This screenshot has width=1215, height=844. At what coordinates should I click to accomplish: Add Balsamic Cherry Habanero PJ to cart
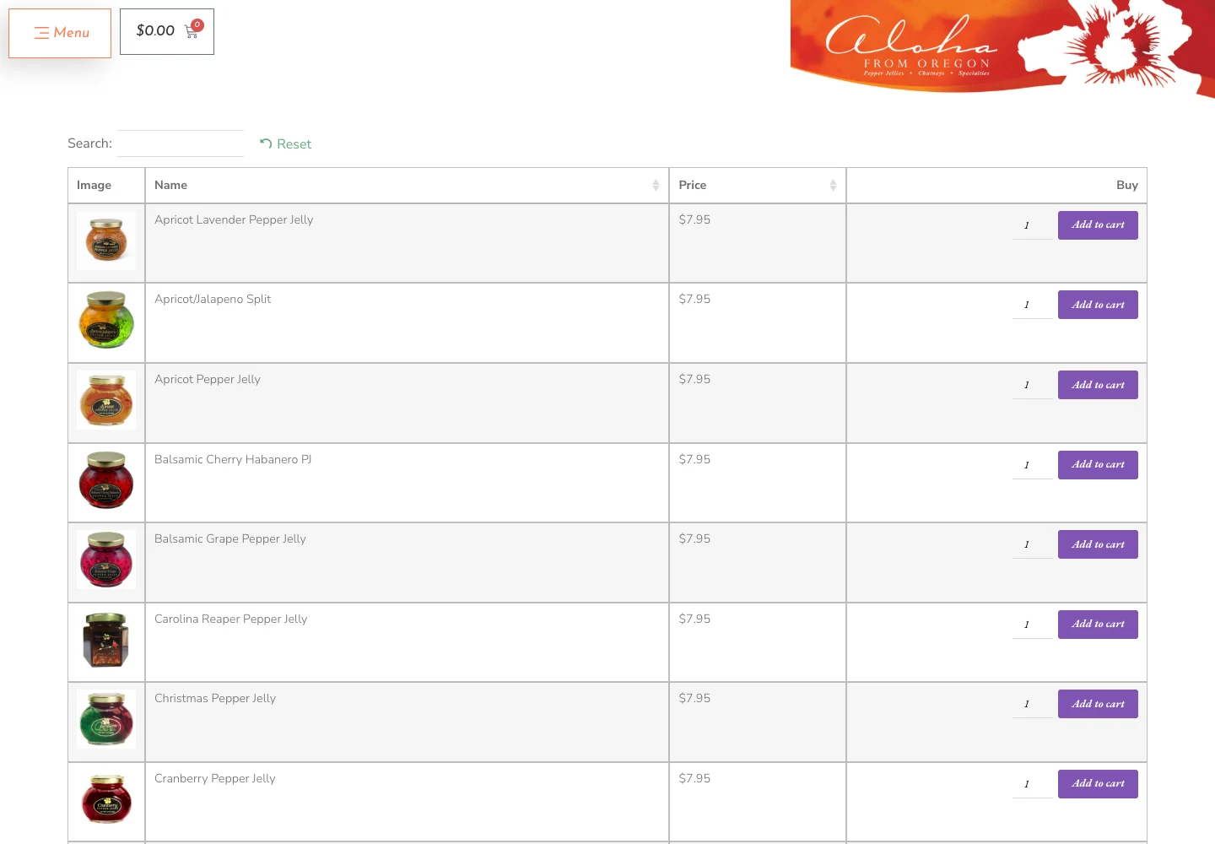(1098, 465)
